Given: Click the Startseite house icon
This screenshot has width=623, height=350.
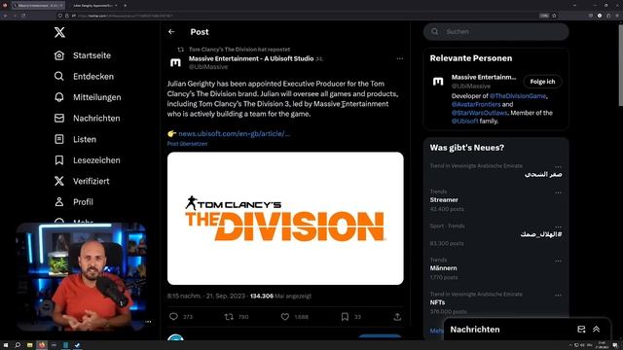Looking at the screenshot, I should pyautogui.click(x=59, y=55).
